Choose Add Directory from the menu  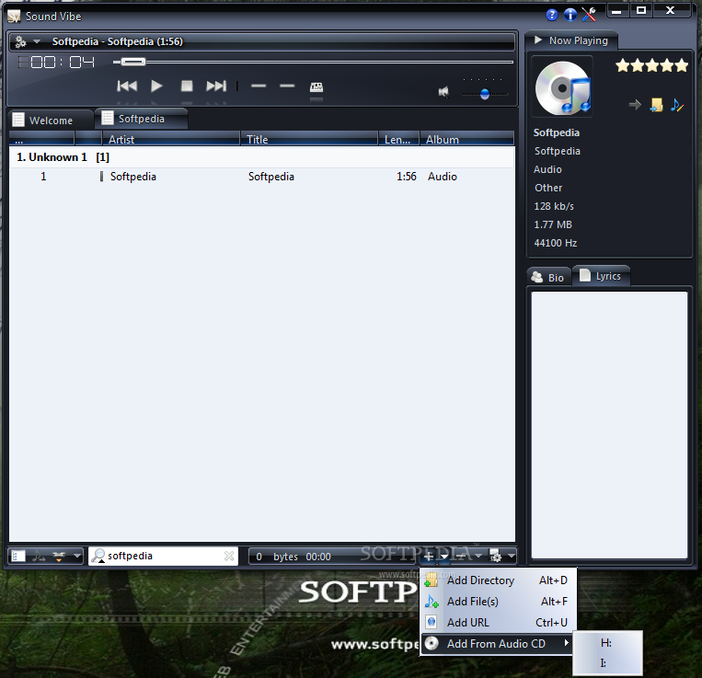pyautogui.click(x=497, y=580)
